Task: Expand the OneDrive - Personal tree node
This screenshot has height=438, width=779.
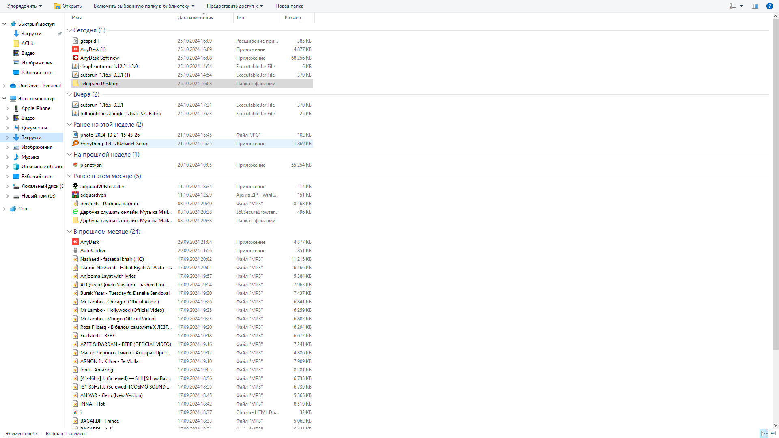Action: [4, 86]
